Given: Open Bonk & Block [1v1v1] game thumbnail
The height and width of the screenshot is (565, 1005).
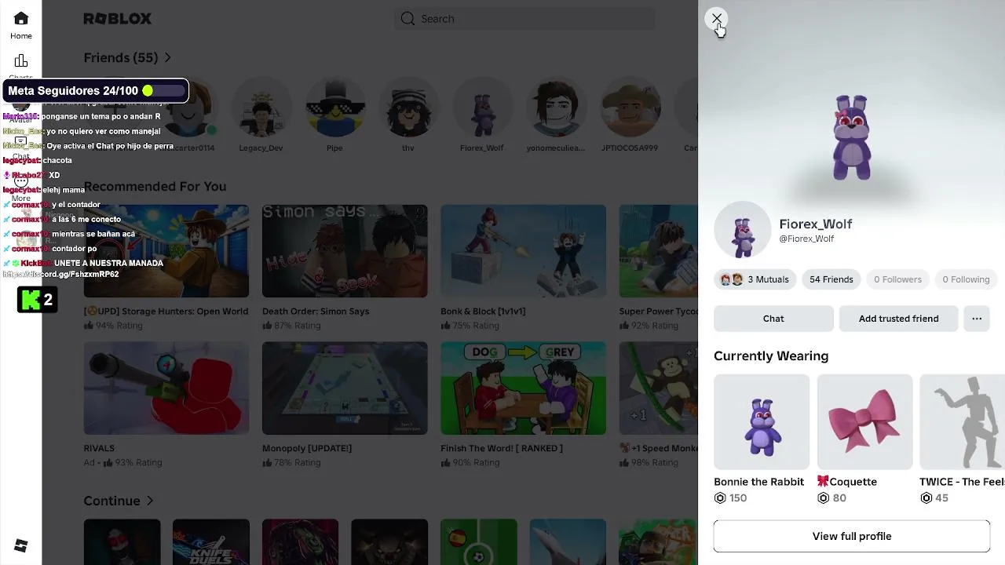Looking at the screenshot, I should (523, 251).
